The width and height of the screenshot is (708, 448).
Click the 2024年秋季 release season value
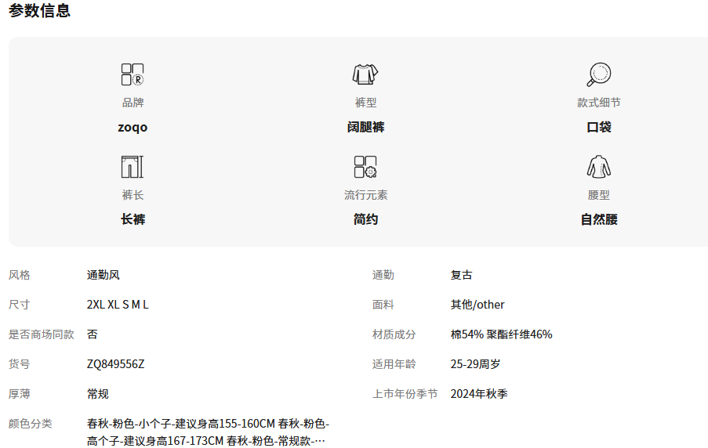pyautogui.click(x=478, y=394)
